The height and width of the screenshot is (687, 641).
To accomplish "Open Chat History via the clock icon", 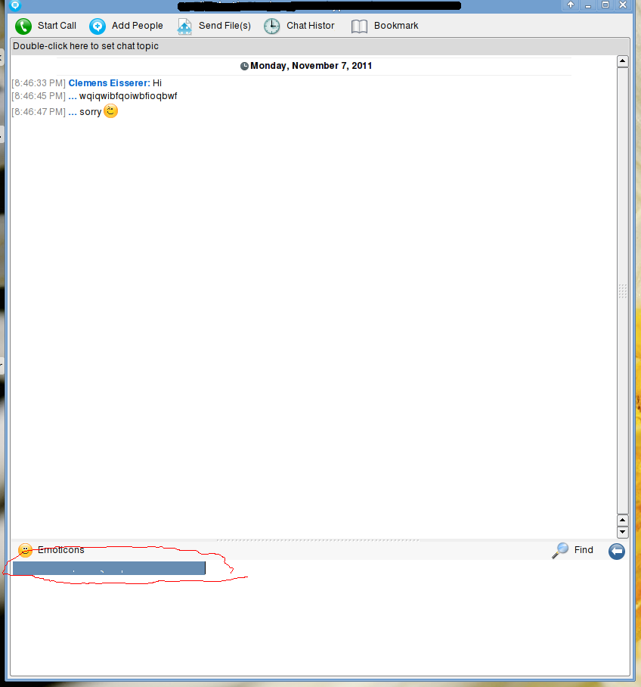I will pyautogui.click(x=272, y=26).
